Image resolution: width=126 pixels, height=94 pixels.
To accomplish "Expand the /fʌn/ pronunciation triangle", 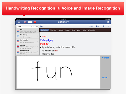I will point(41,37).
